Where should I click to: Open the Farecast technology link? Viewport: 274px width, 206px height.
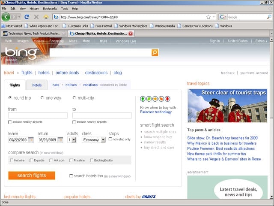tap(156, 112)
